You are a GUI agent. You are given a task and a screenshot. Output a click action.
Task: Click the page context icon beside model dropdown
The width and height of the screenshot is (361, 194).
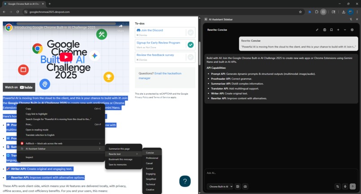click(x=237, y=187)
